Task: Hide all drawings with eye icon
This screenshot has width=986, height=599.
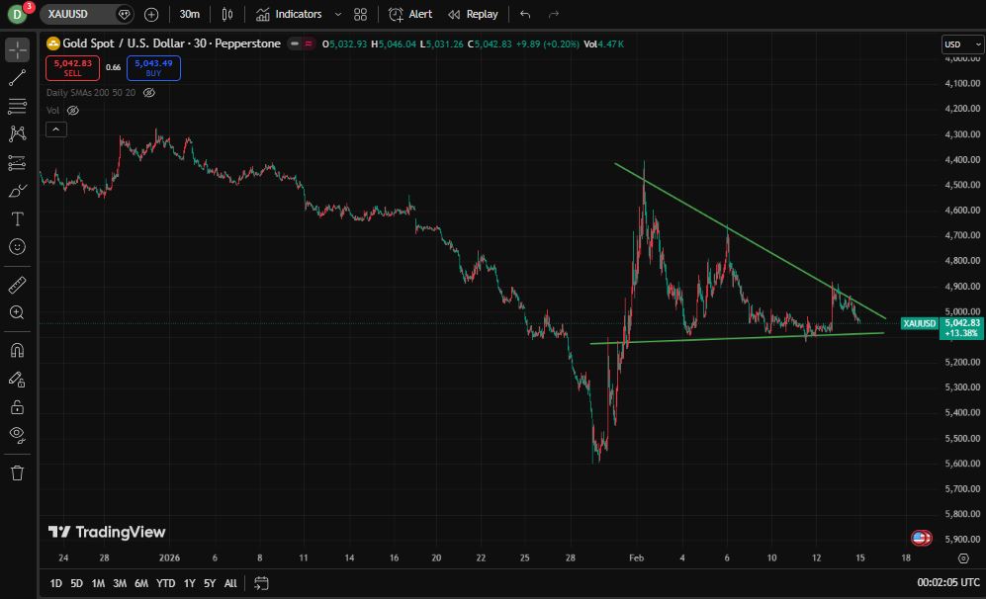Action: point(18,435)
